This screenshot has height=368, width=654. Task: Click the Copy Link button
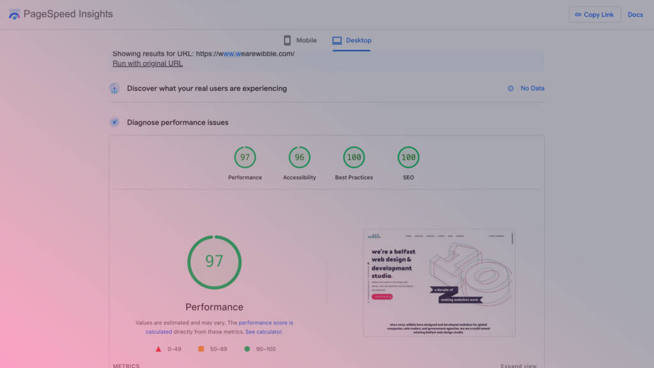pos(594,15)
